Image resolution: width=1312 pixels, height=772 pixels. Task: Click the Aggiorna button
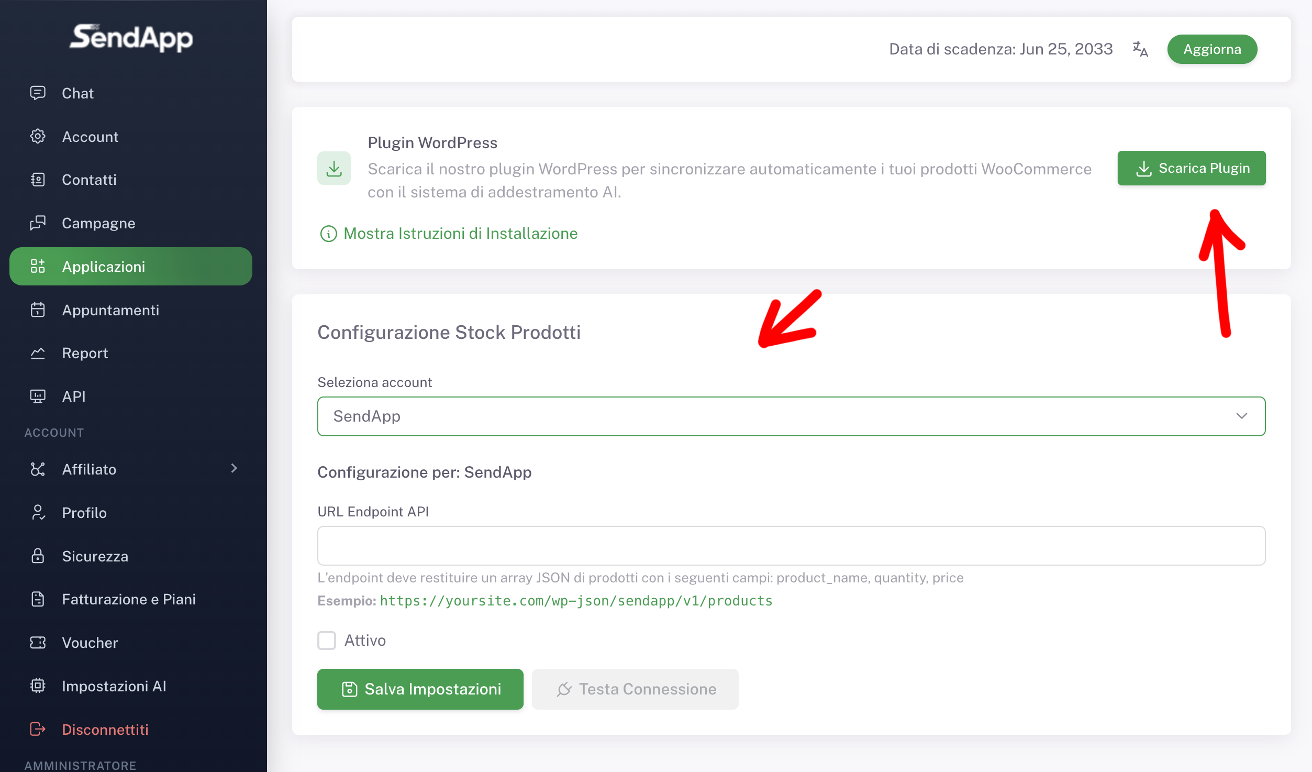coord(1211,49)
